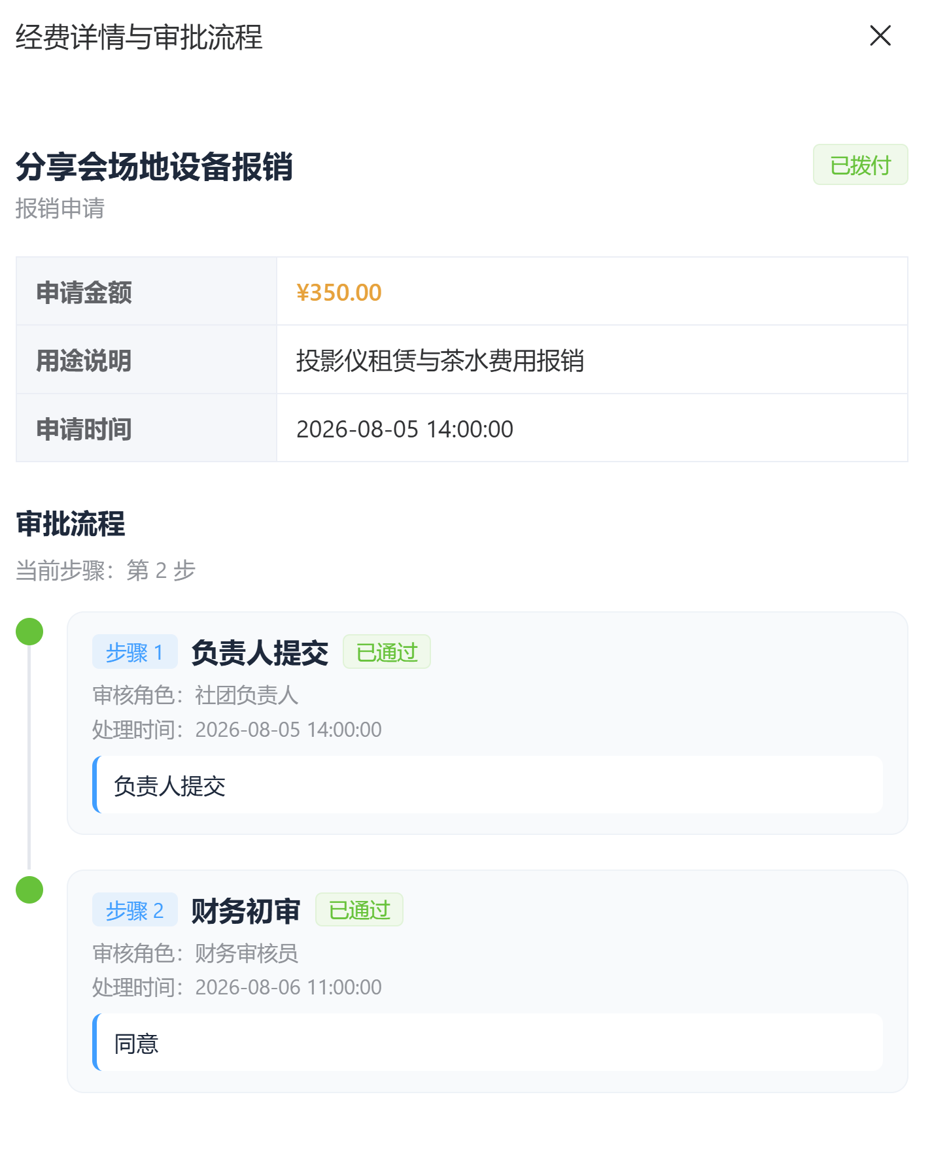The width and height of the screenshot is (932, 1169).
Task: Click the 分享会场地设备报销 title
Action: pos(154,167)
